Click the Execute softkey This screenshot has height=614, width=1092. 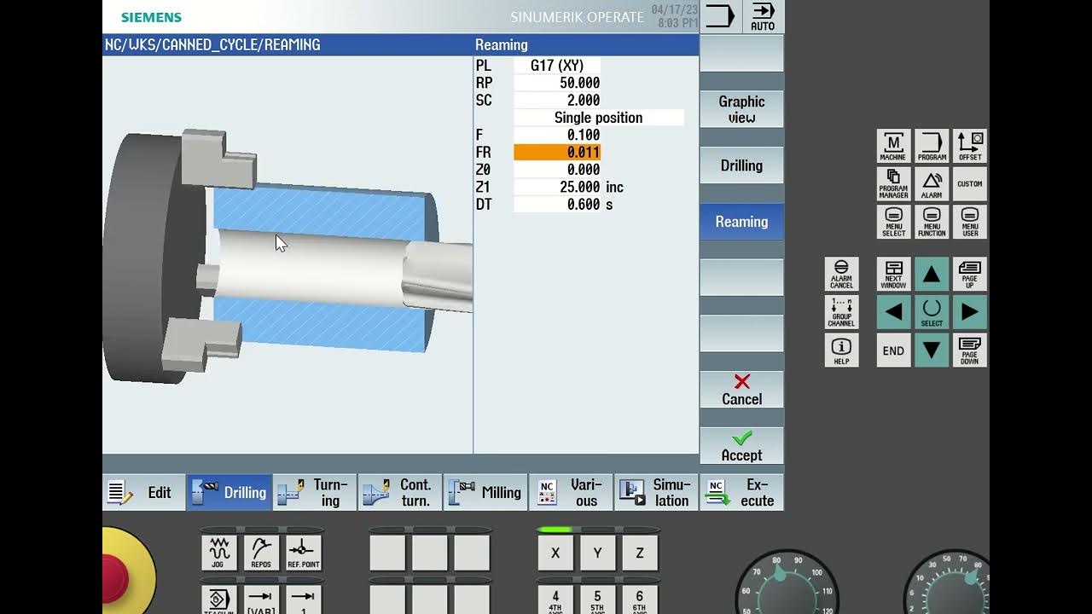click(x=741, y=492)
